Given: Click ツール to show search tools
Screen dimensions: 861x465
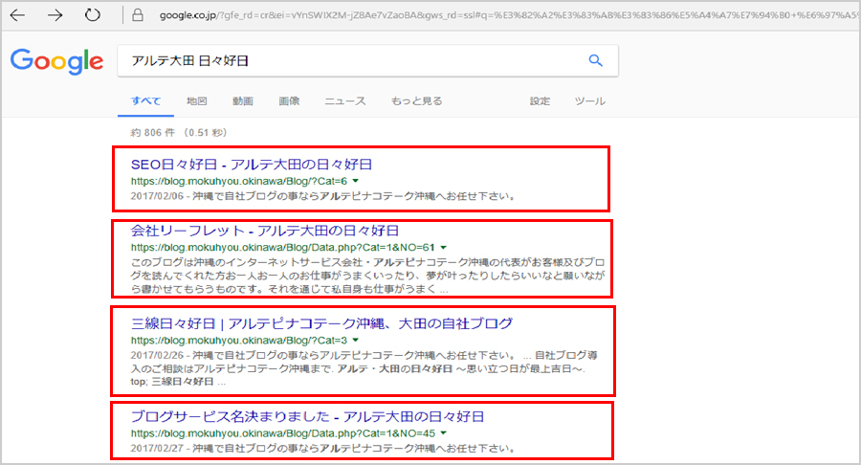Looking at the screenshot, I should 589,100.
